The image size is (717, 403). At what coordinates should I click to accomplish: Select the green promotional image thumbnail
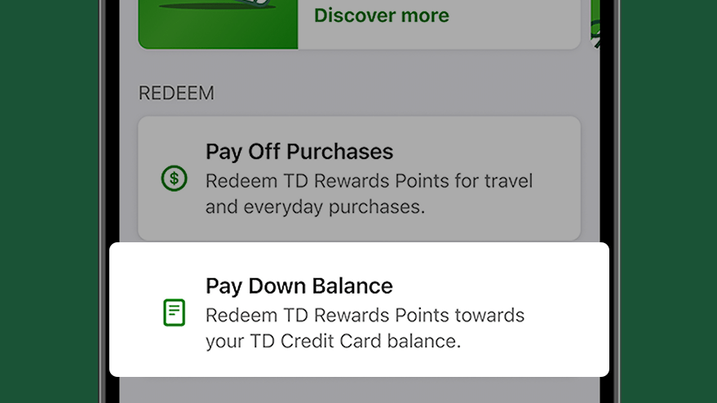point(218,24)
